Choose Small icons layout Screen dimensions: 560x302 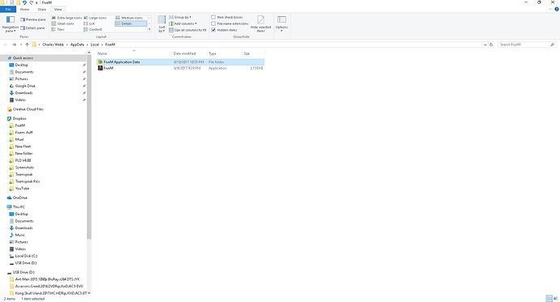click(x=62, y=23)
